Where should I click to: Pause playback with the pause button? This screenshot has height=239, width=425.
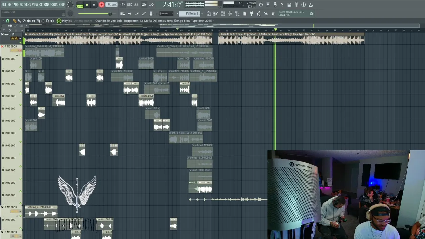[87, 5]
